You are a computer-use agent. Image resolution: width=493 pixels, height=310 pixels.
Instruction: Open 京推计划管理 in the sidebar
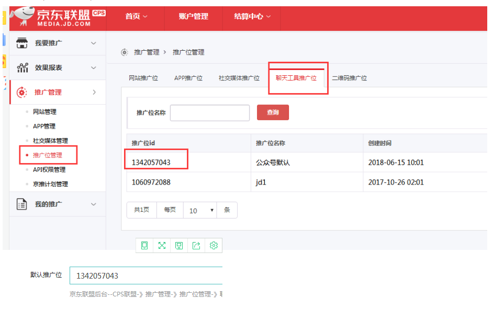pos(50,184)
